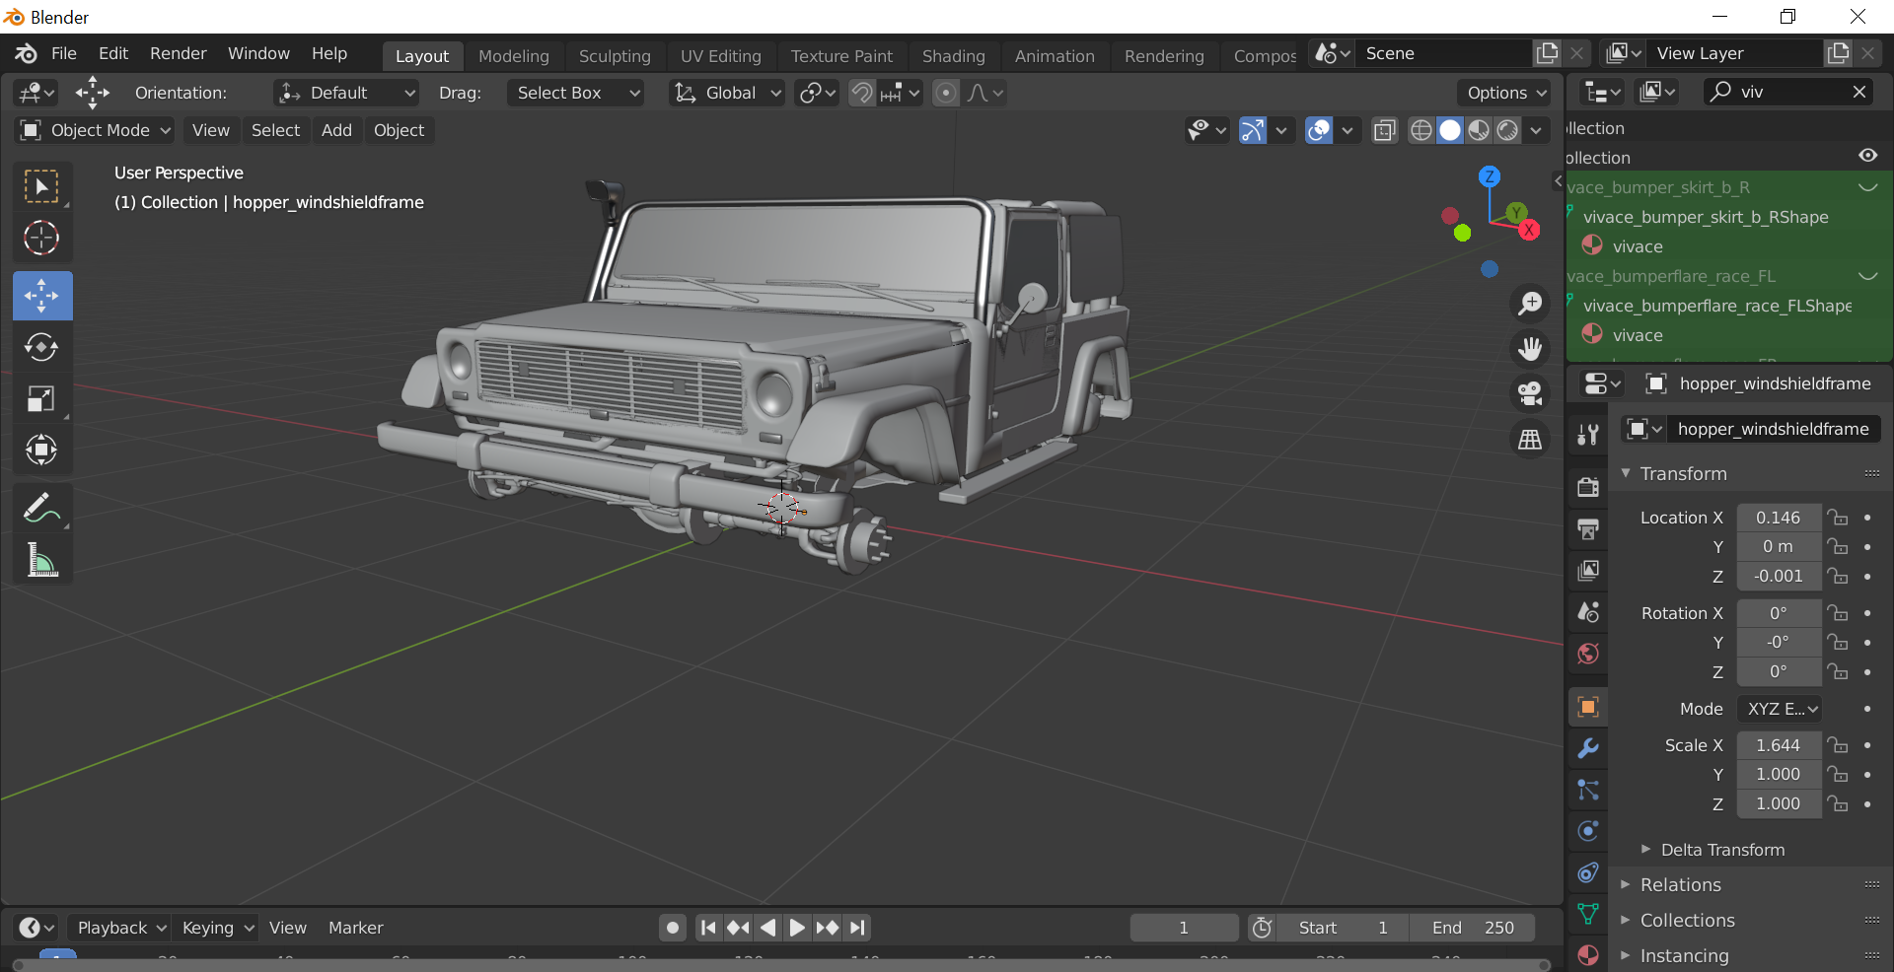
Task: Open Object Mode dropdown
Action: pyautogui.click(x=95, y=130)
